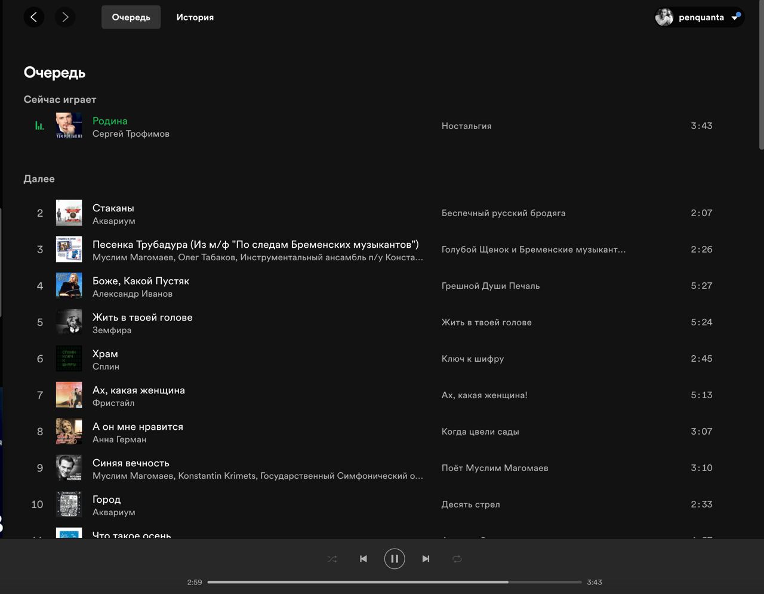
Task: Open artist Аквариум under Стаканы
Action: 113,221
